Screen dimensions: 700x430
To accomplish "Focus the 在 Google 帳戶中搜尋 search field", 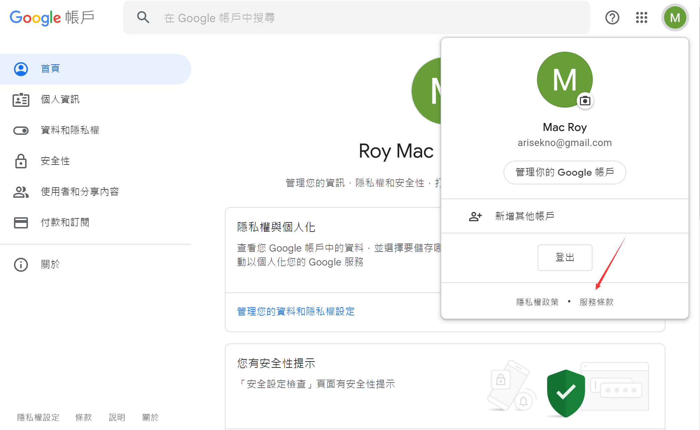I will point(356,17).
